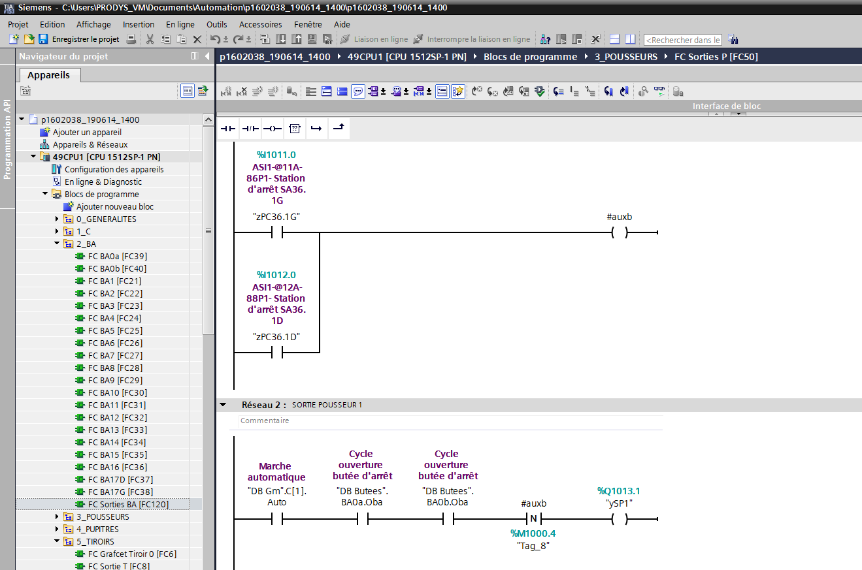Toggle network comments speech bubble button
This screenshot has width=862, height=570.
coord(357,91)
